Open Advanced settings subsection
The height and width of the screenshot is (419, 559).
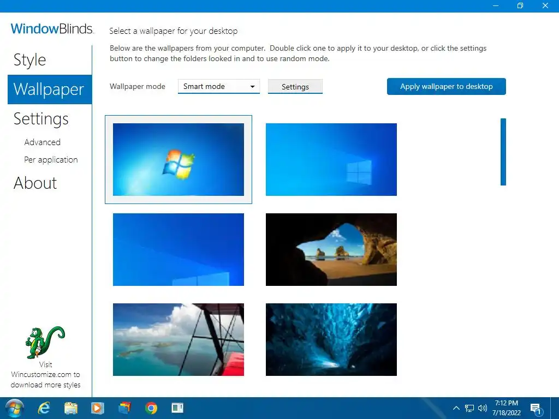point(42,142)
